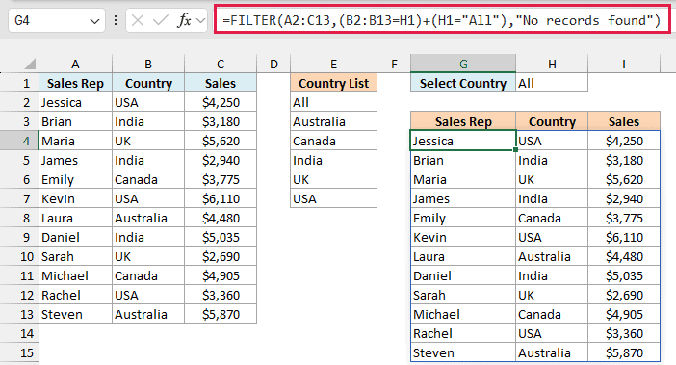Click the Sales header in cell C1

(221, 83)
